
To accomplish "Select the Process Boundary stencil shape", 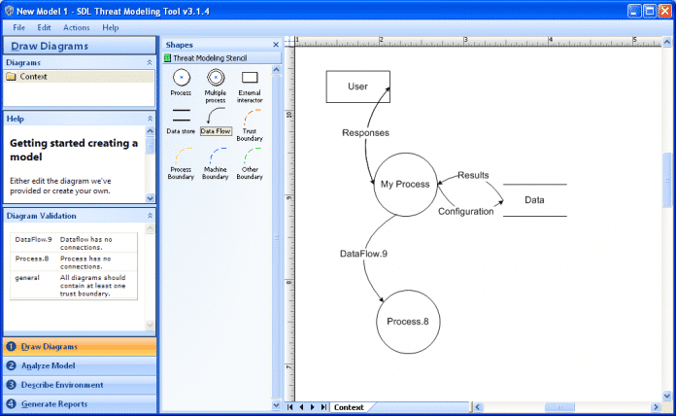I will click(181, 163).
